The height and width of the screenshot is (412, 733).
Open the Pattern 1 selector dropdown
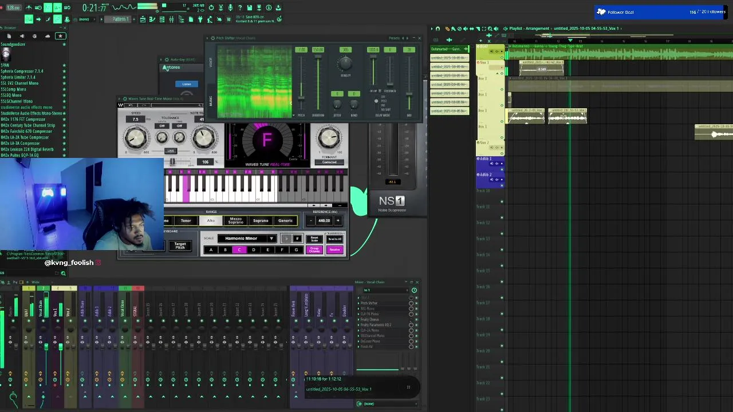120,19
